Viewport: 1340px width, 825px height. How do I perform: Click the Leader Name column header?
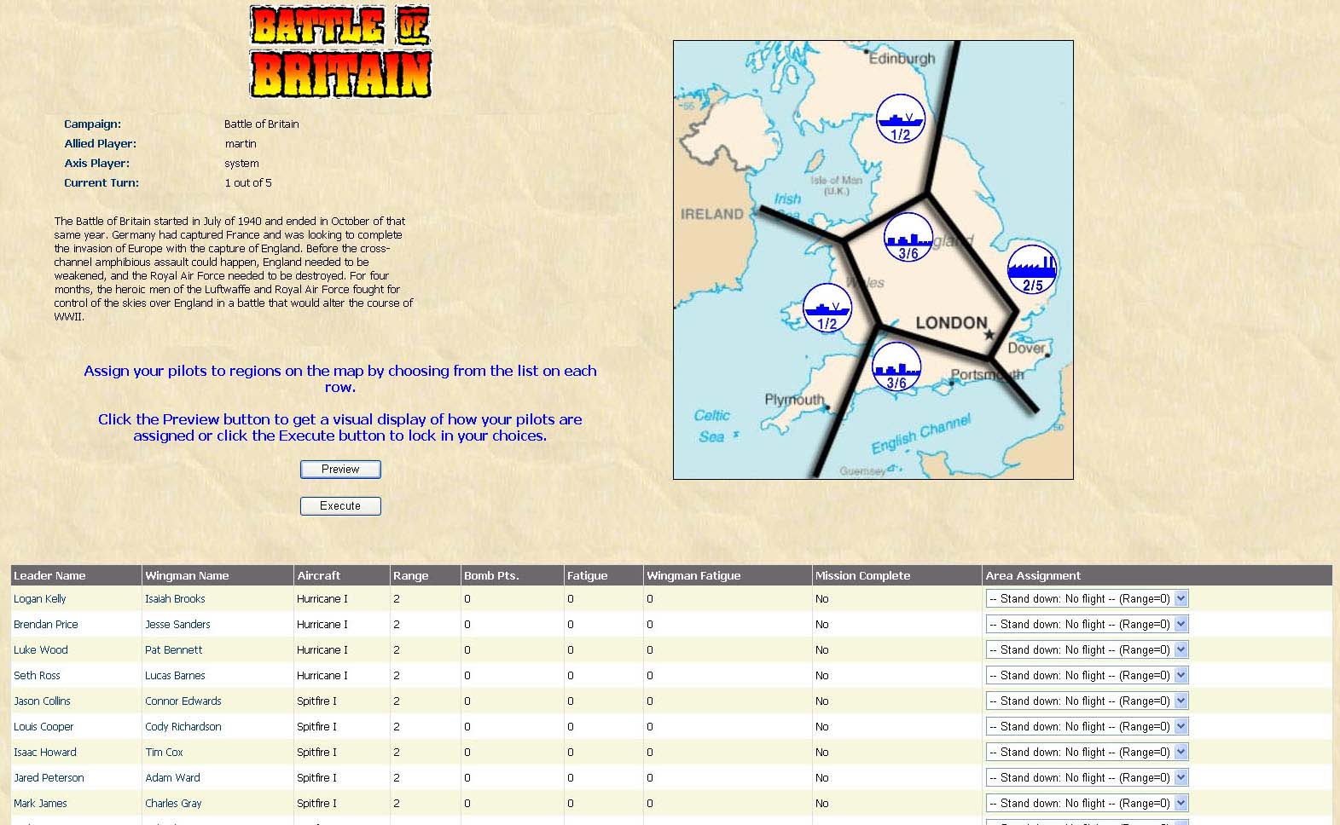(49, 576)
